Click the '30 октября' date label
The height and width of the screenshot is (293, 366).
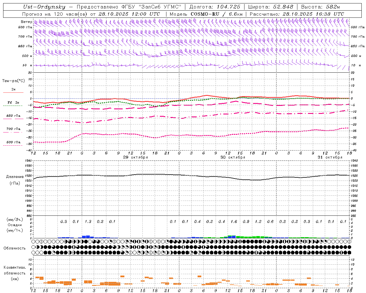click(x=233, y=157)
